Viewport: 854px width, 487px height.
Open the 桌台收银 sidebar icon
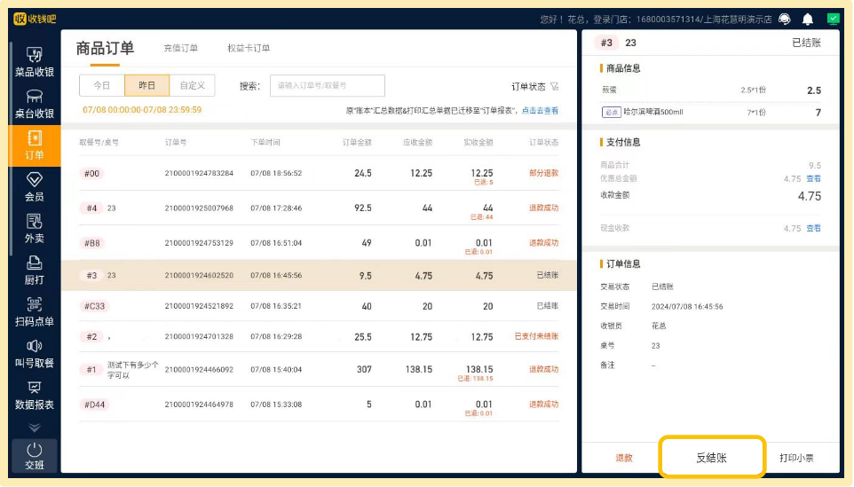[34, 104]
